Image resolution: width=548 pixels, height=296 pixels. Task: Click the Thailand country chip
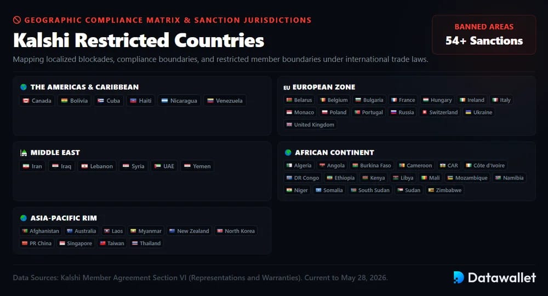146,243
